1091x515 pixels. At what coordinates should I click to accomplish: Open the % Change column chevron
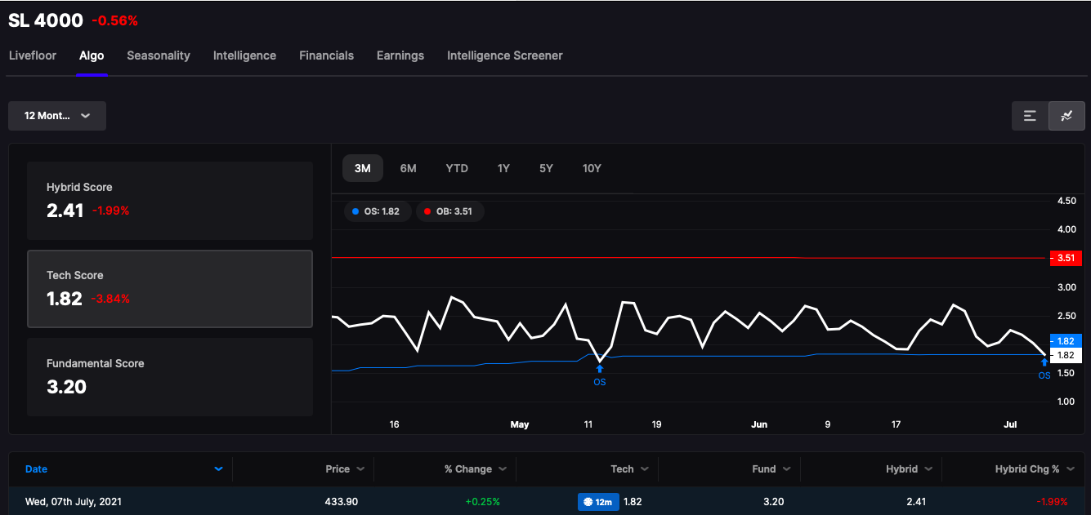point(503,469)
